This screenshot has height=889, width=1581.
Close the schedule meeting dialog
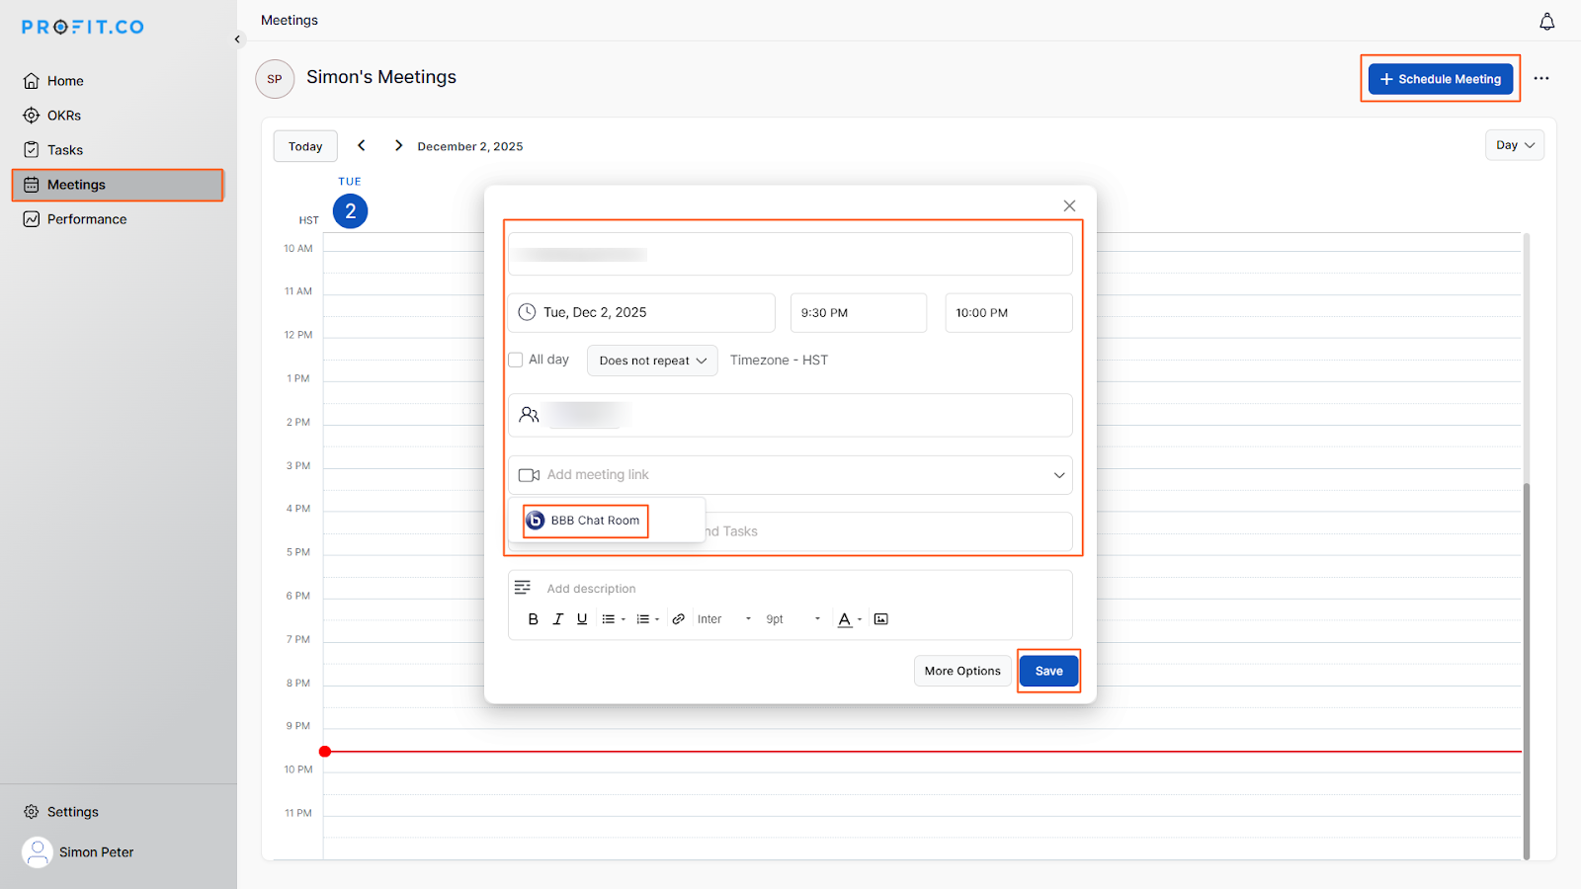click(x=1069, y=205)
